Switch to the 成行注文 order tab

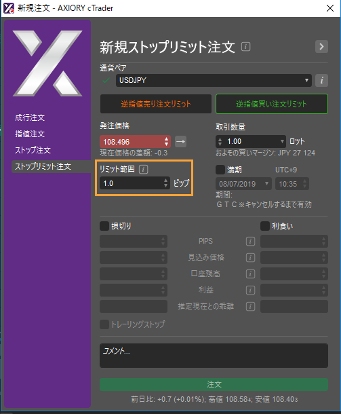pyautogui.click(x=30, y=117)
